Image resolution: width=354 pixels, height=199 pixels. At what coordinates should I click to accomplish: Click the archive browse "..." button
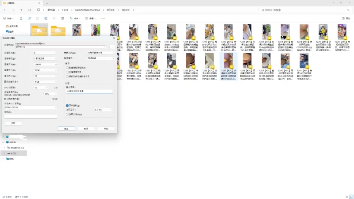pyautogui.click(x=112, y=47)
